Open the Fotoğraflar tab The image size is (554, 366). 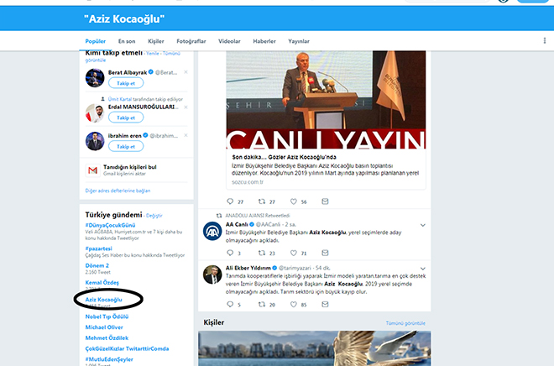click(191, 41)
